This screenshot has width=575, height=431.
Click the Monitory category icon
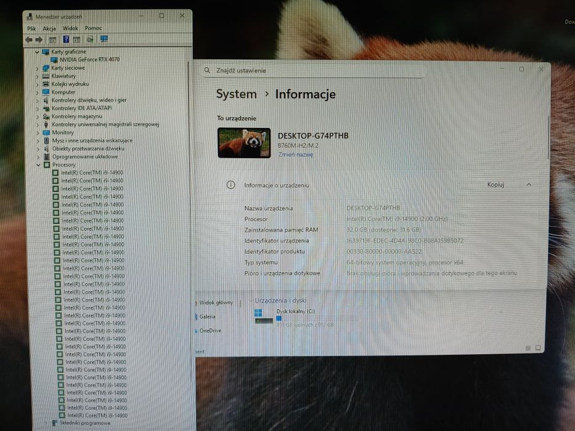pyautogui.click(x=46, y=132)
